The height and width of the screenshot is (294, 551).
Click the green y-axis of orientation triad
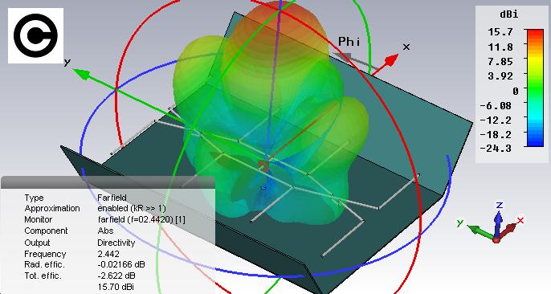(480, 231)
